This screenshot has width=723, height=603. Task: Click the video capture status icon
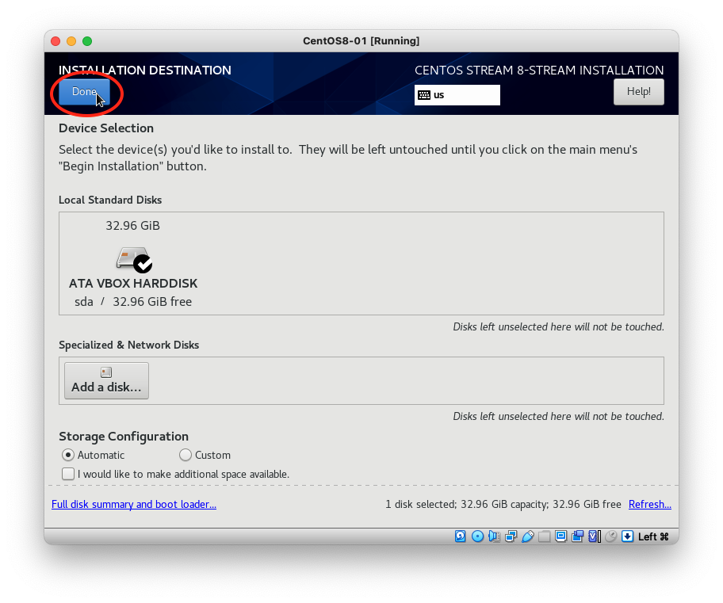(577, 536)
